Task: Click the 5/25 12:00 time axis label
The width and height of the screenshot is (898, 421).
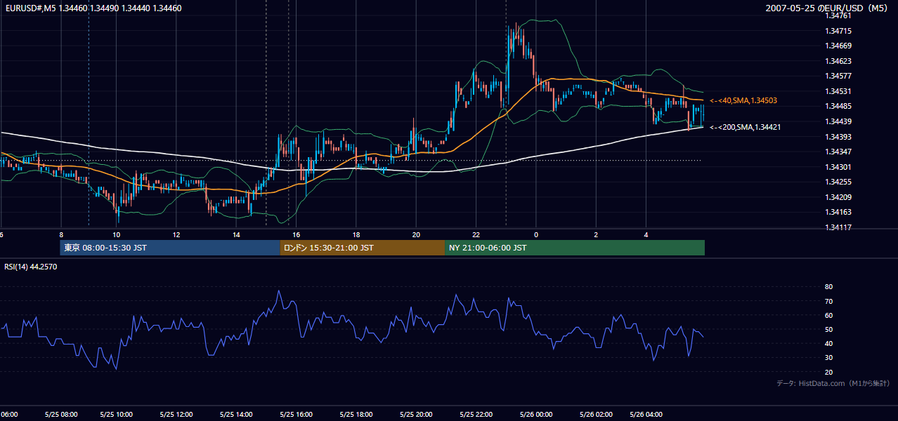Action: [176, 414]
